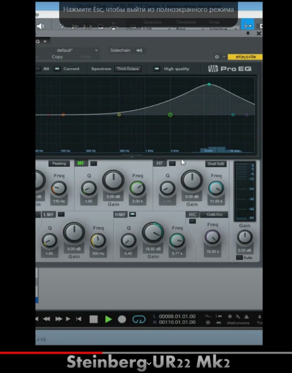The image size is (292, 373).
Task: Open the 12dB/Oct slope dropdown
Action: click(x=214, y=214)
